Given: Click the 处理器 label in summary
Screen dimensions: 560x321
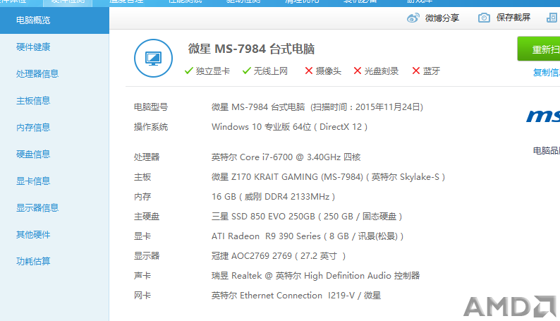Looking at the screenshot, I should pyautogui.click(x=147, y=157).
